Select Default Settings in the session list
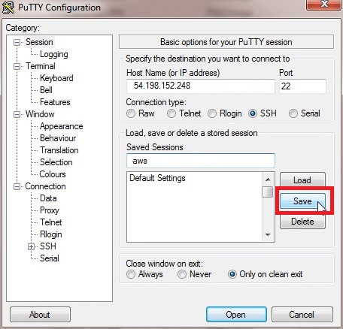The height and width of the screenshot is (329, 343). coord(157,178)
